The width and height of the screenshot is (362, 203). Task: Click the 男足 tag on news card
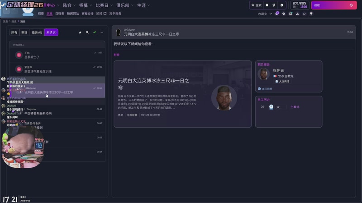(121, 115)
